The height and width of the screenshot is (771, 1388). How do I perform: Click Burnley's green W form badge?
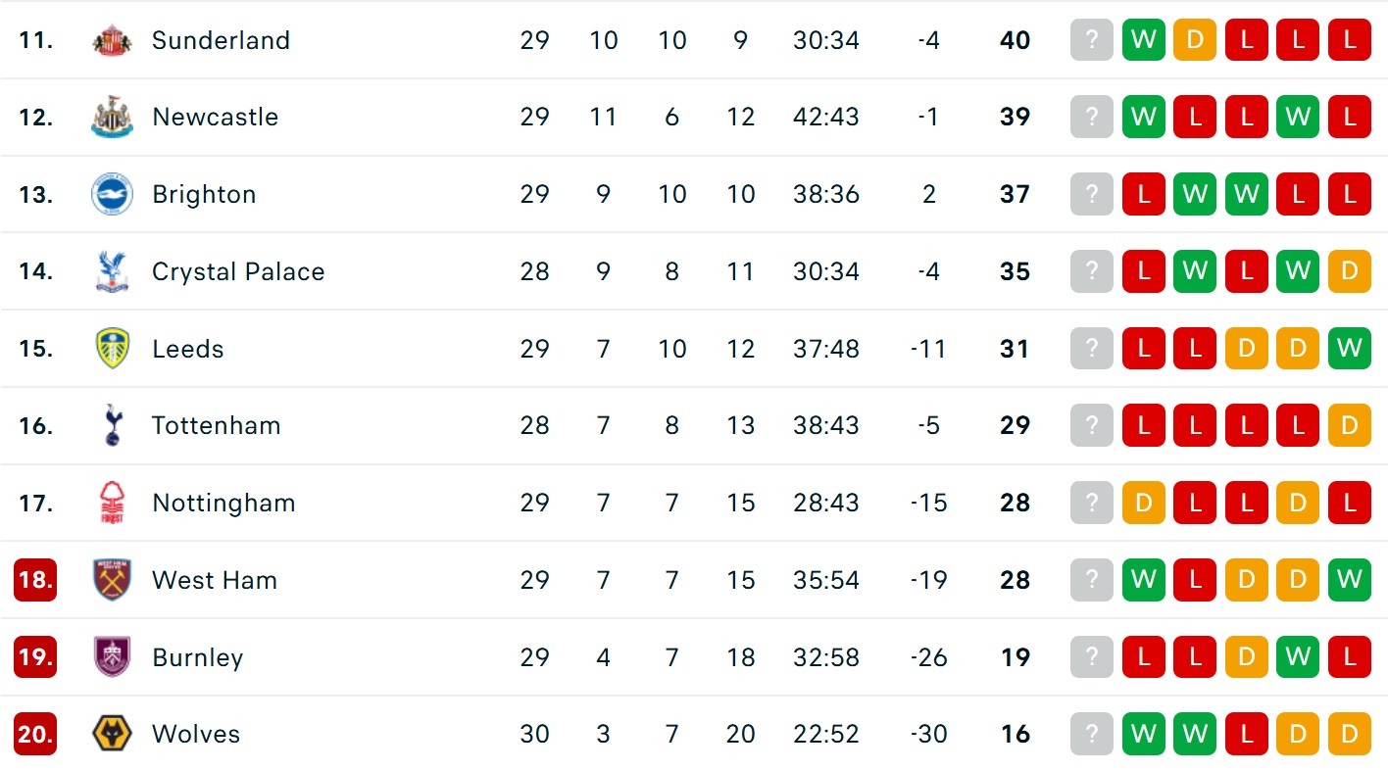point(1298,657)
